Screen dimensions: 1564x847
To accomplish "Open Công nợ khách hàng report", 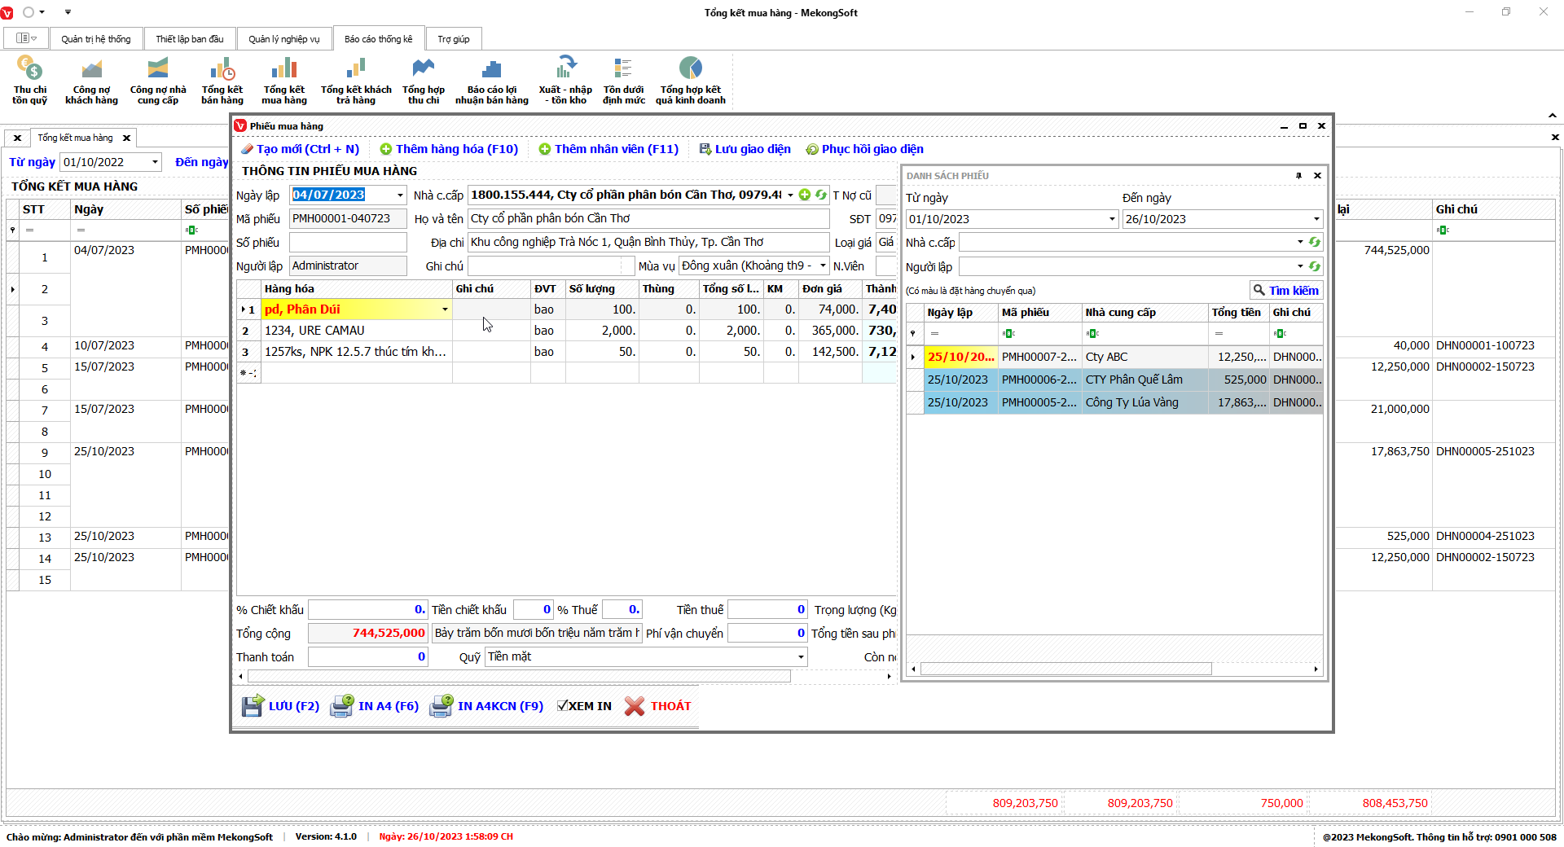I will pos(91,80).
